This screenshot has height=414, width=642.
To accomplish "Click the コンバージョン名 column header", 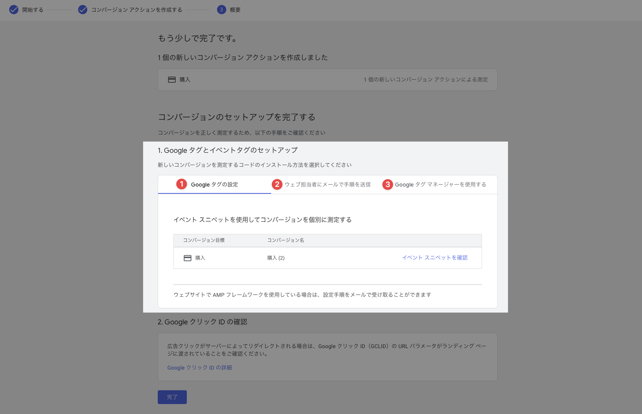I will (286, 240).
